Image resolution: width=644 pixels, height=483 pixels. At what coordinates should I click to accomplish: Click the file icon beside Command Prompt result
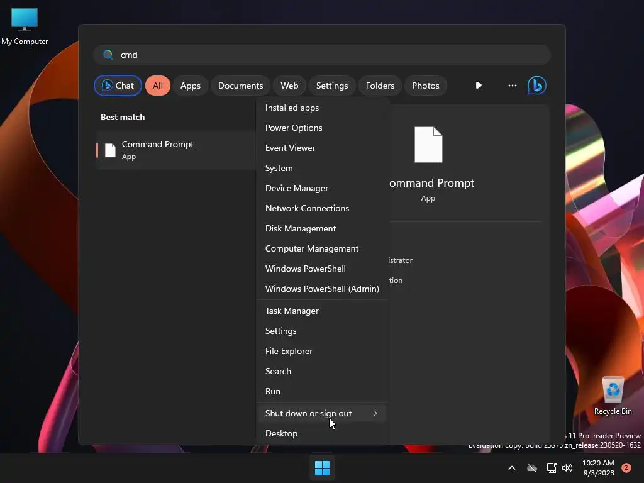point(110,150)
